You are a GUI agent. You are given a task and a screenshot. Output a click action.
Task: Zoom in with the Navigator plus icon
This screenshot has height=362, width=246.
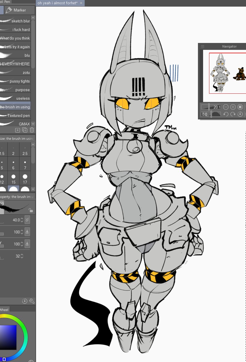coord(233,107)
